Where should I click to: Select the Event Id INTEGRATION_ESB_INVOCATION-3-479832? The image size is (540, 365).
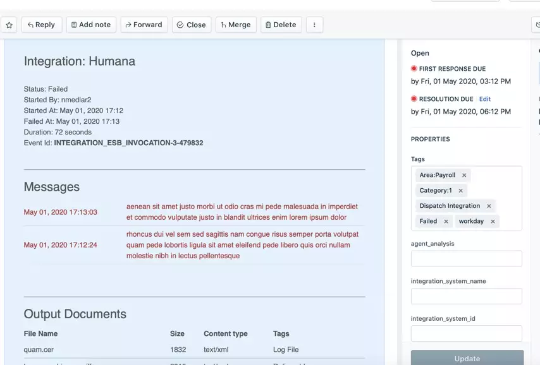tap(128, 143)
